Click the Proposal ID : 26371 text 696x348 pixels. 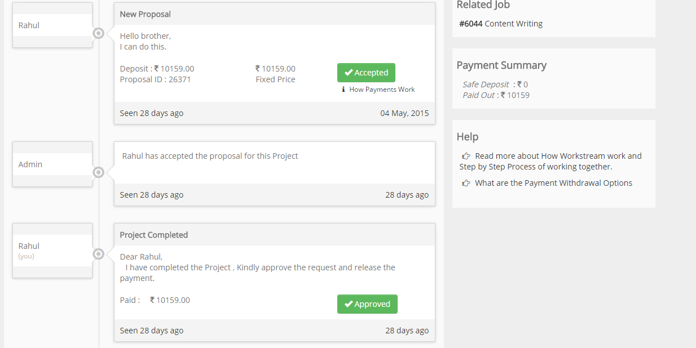[155, 79]
